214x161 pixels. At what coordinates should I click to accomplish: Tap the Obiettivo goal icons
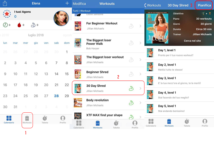click(207, 13)
